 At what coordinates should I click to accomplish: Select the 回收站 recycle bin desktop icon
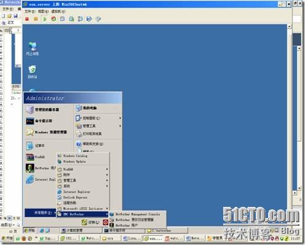click(x=33, y=72)
